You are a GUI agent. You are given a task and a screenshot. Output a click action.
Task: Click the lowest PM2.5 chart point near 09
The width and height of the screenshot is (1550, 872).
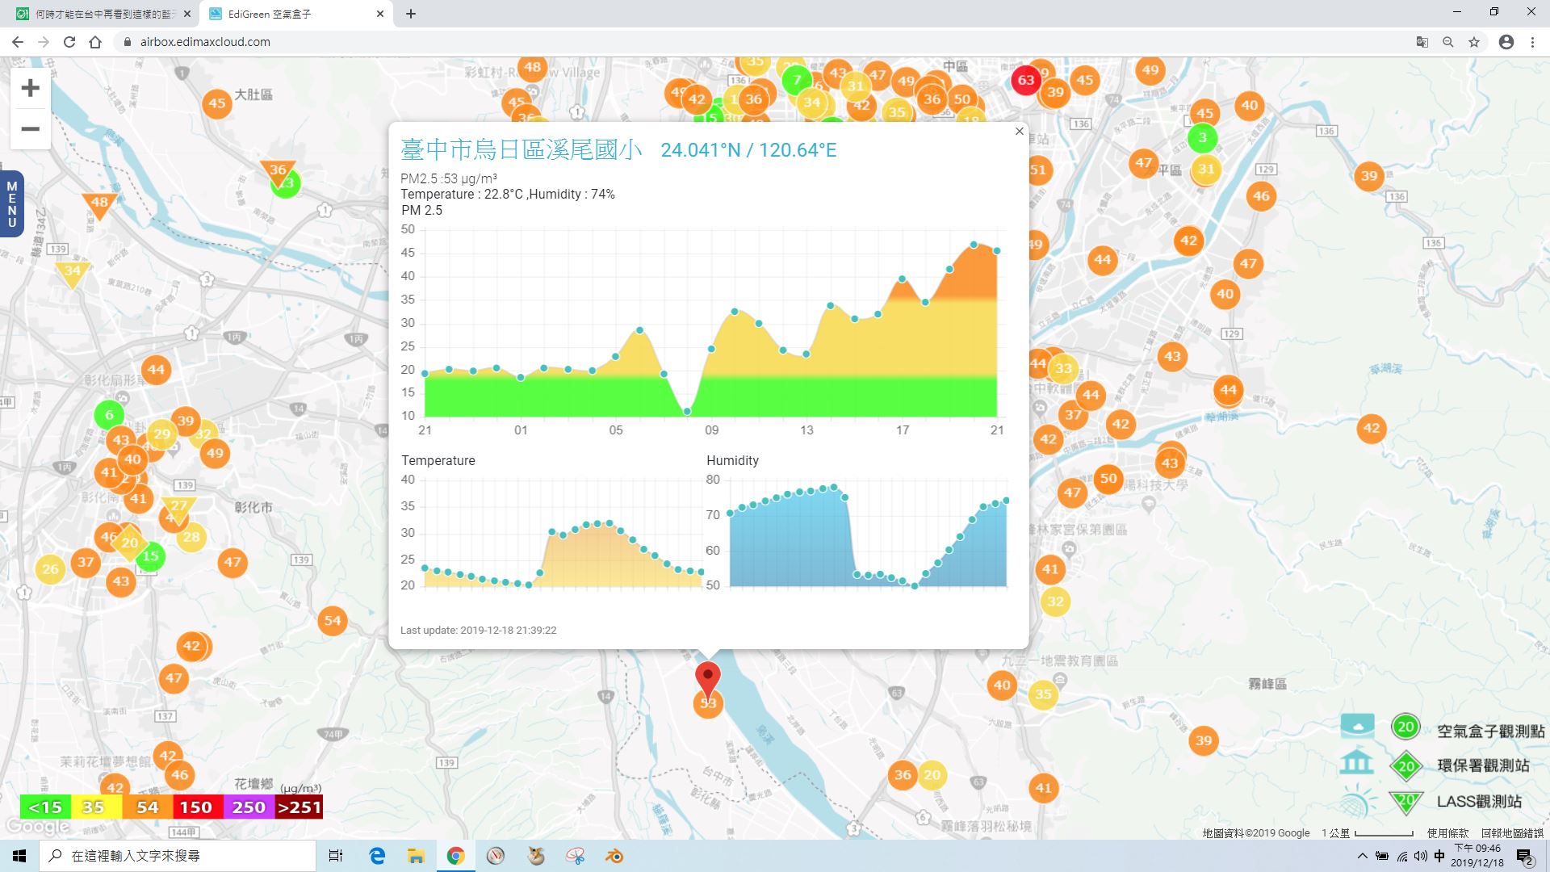coord(687,411)
